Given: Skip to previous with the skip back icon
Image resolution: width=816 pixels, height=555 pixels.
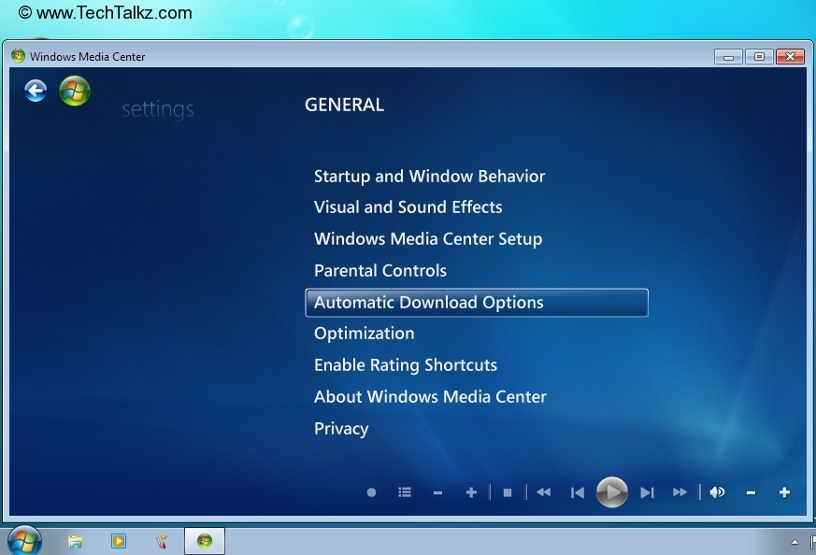Looking at the screenshot, I should click(578, 491).
